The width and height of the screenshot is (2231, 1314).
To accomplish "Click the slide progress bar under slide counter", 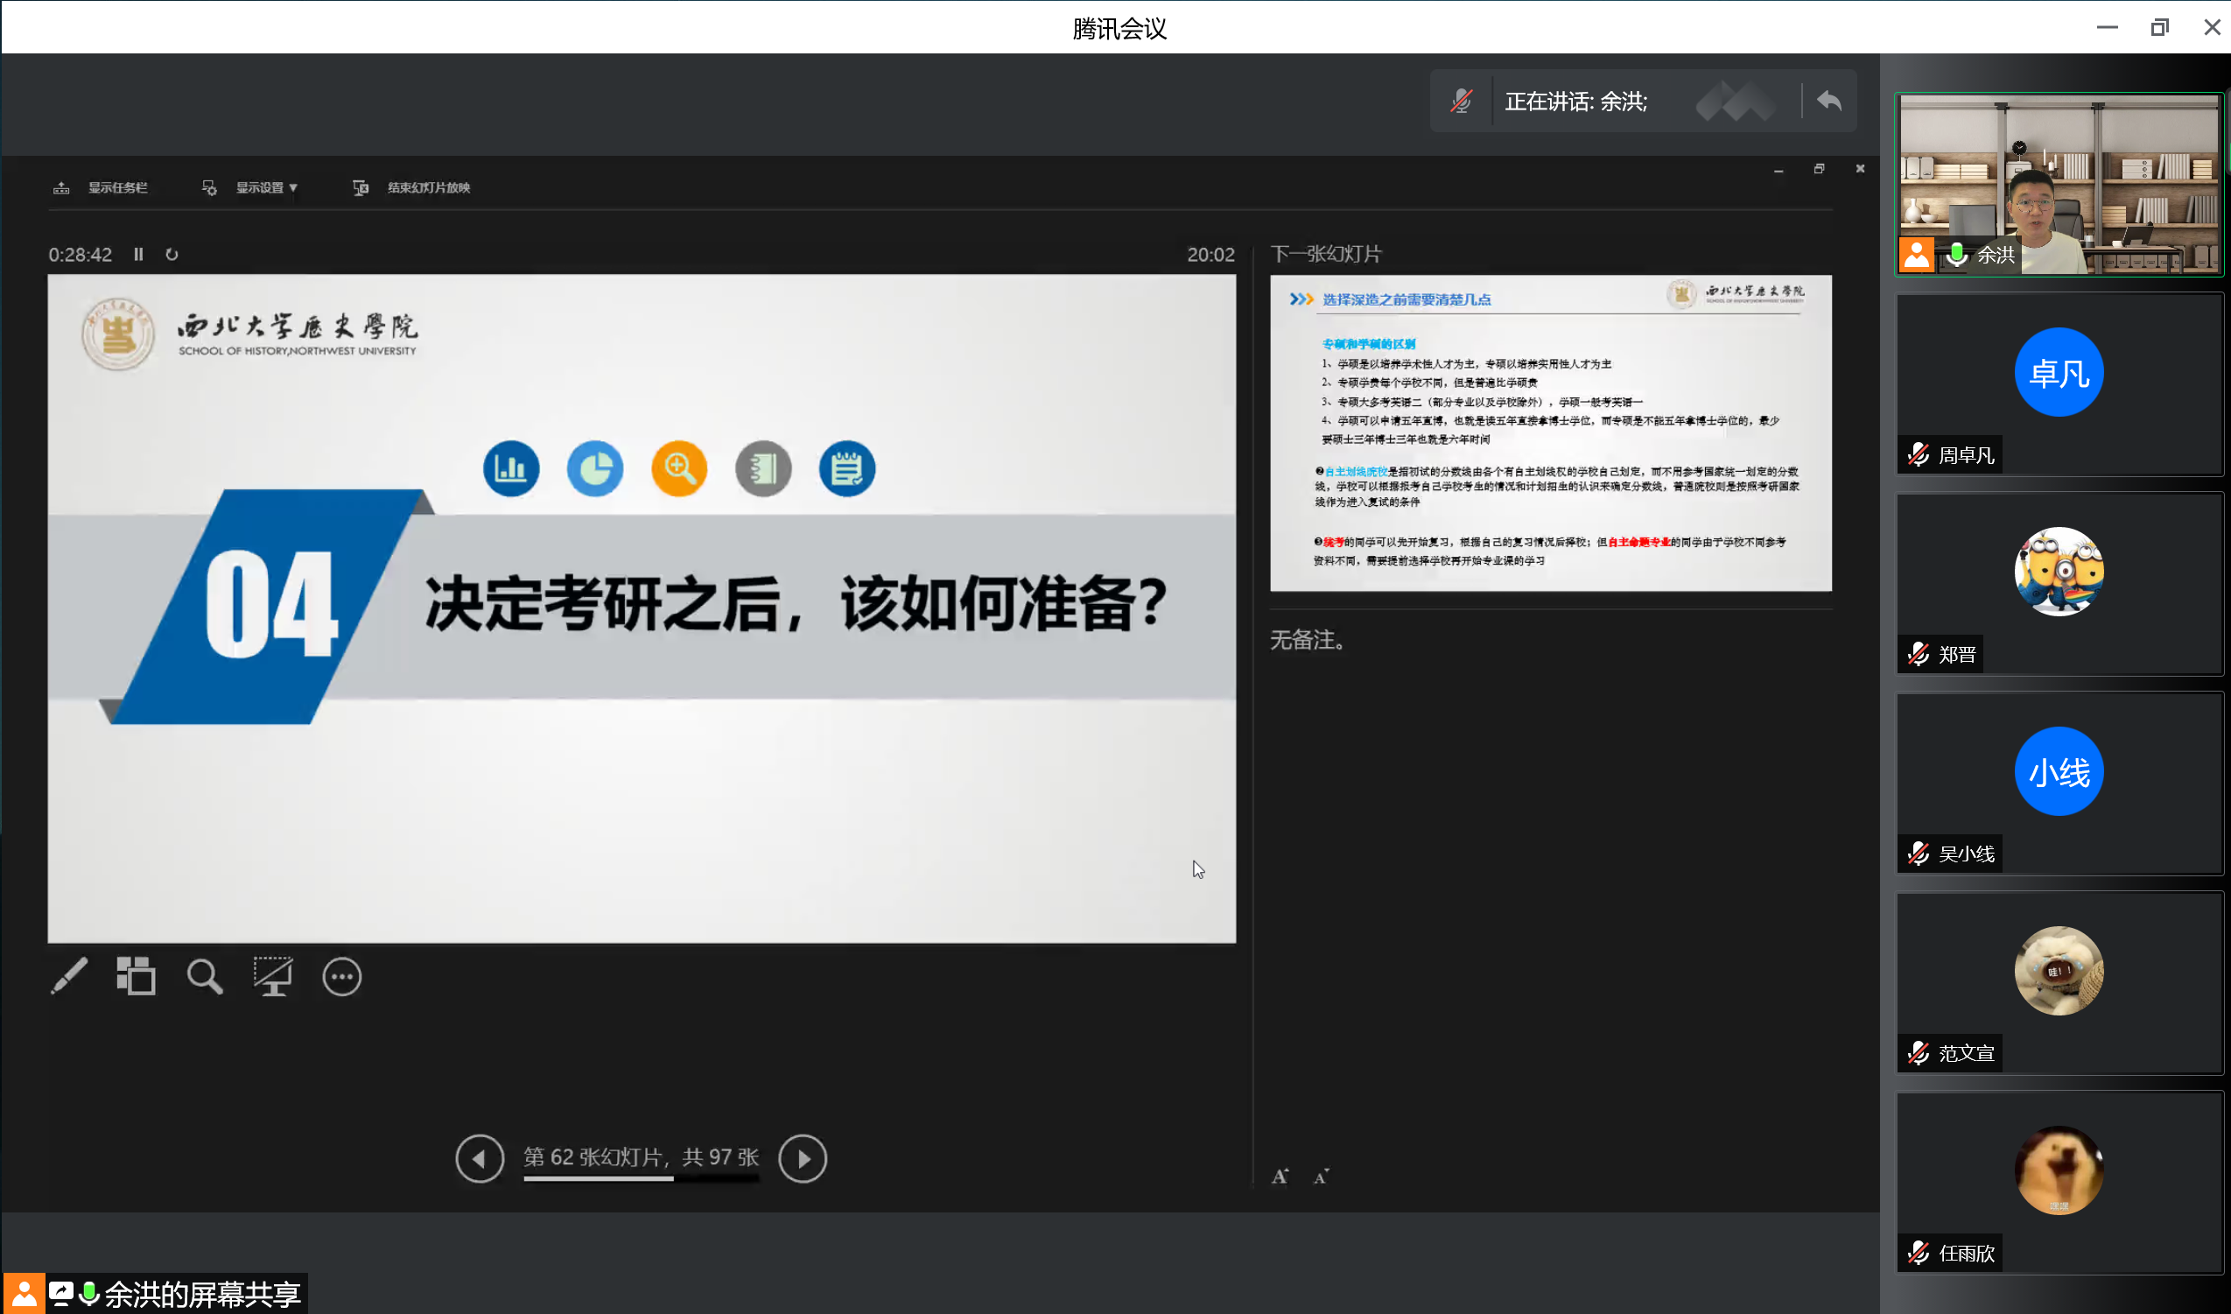I will coord(640,1178).
